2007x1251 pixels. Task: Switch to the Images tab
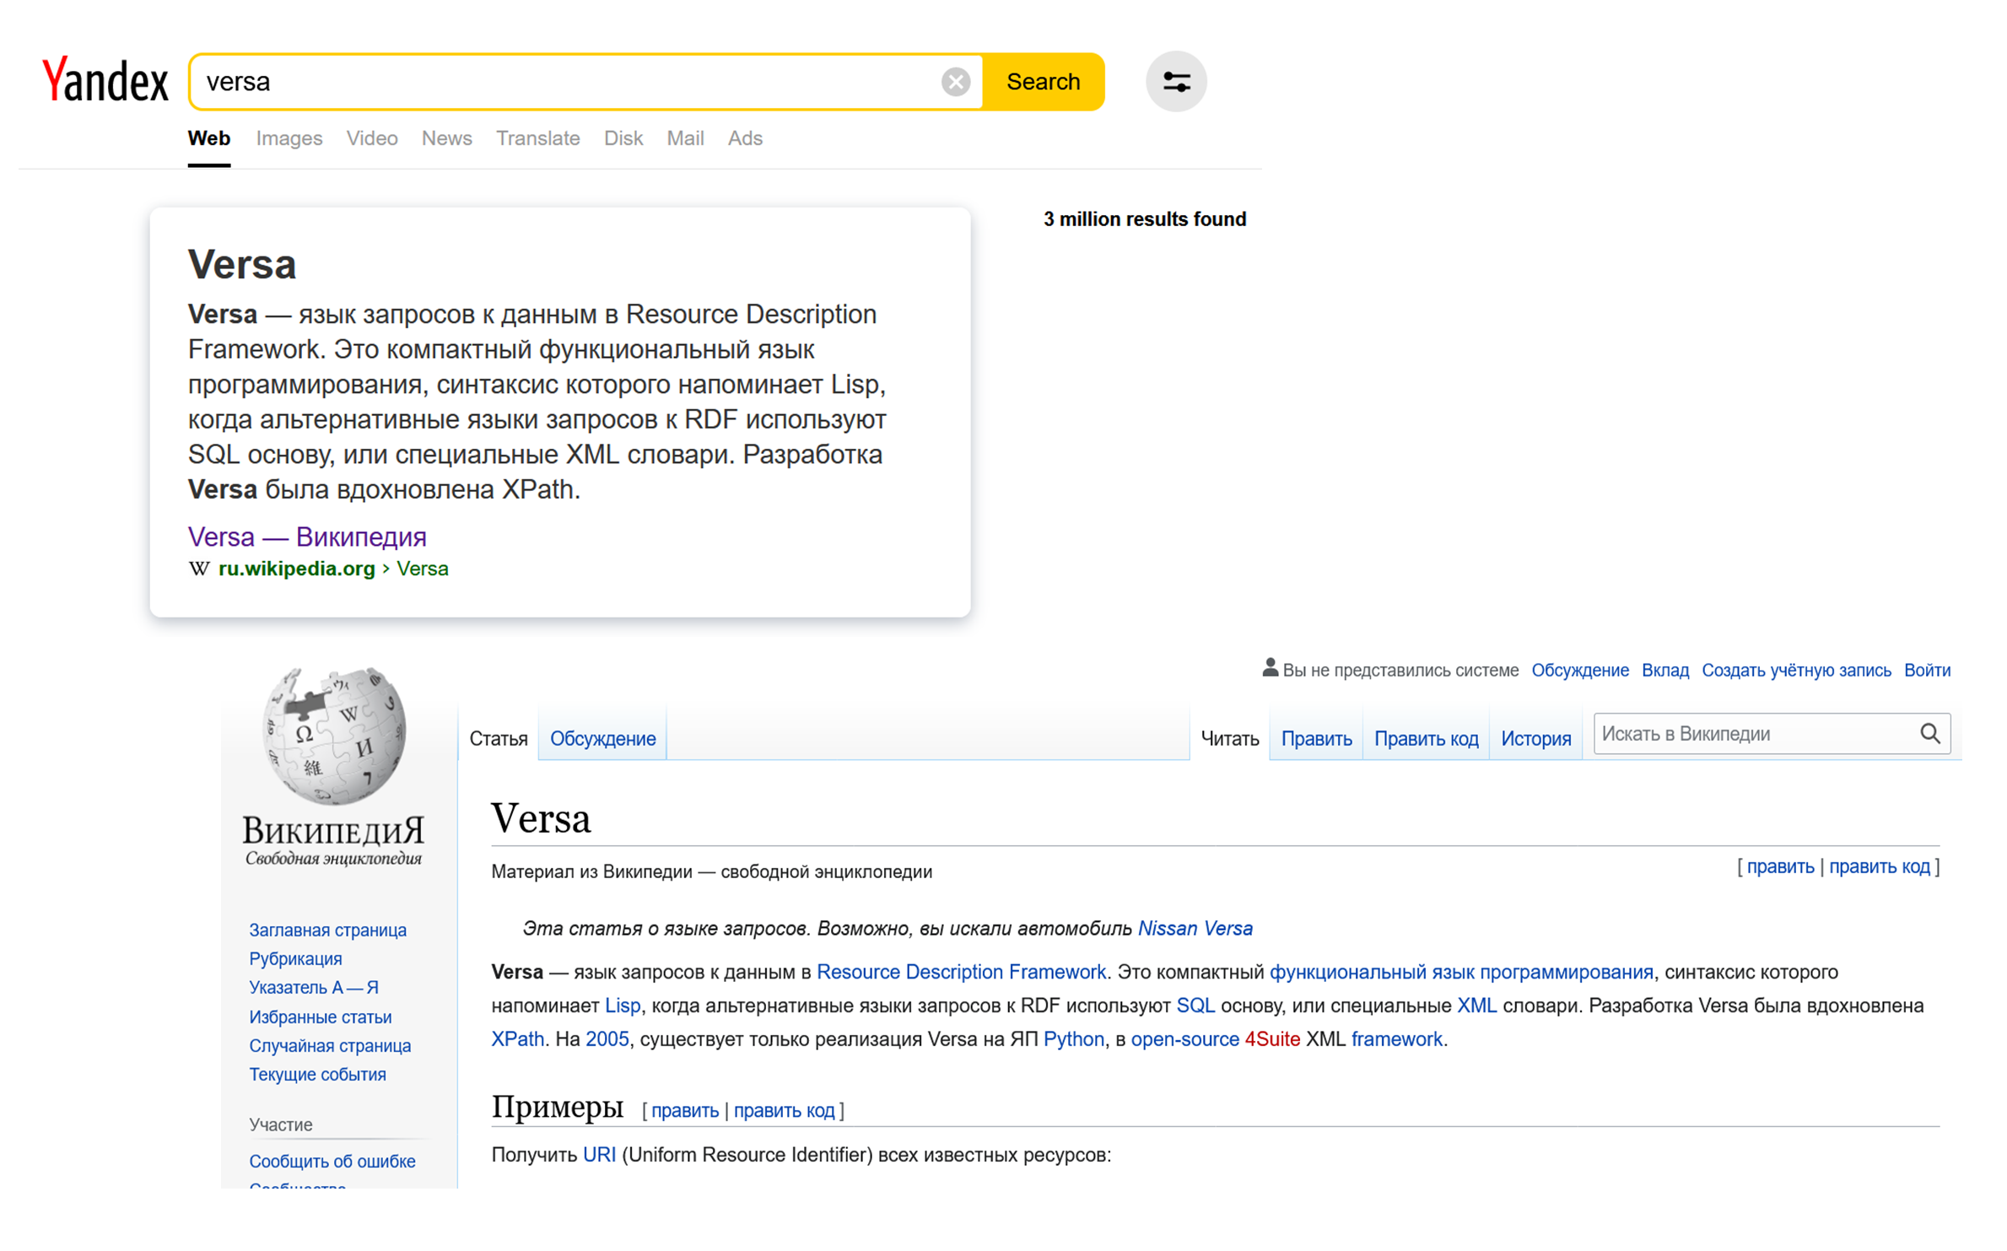pyautogui.click(x=289, y=138)
